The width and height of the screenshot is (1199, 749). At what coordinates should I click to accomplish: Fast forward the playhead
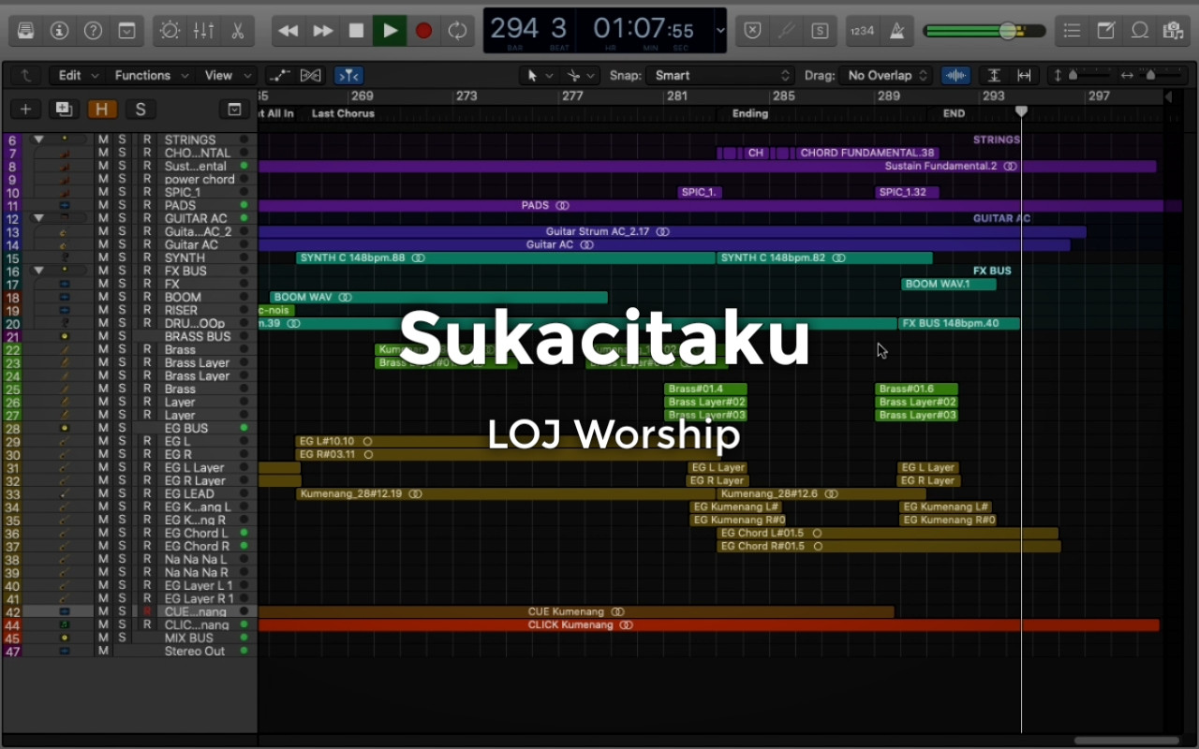click(322, 30)
